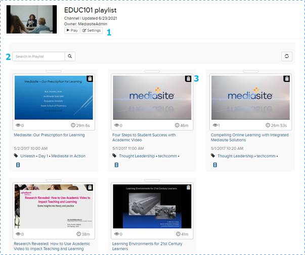305x255 pixels.
Task: Open Four Steps to Student Success title link
Action: click(x=144, y=137)
